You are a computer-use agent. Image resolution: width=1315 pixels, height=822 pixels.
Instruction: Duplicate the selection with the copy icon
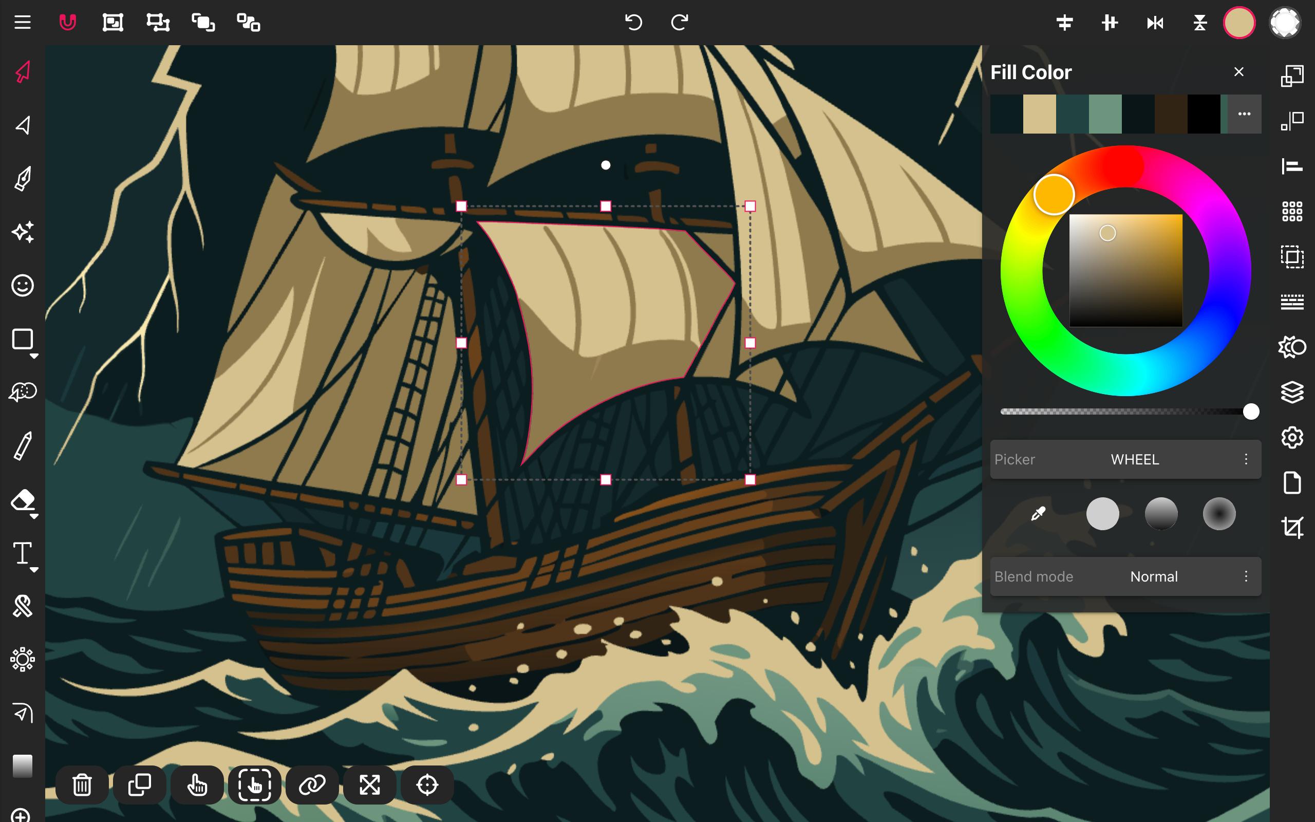[140, 784]
